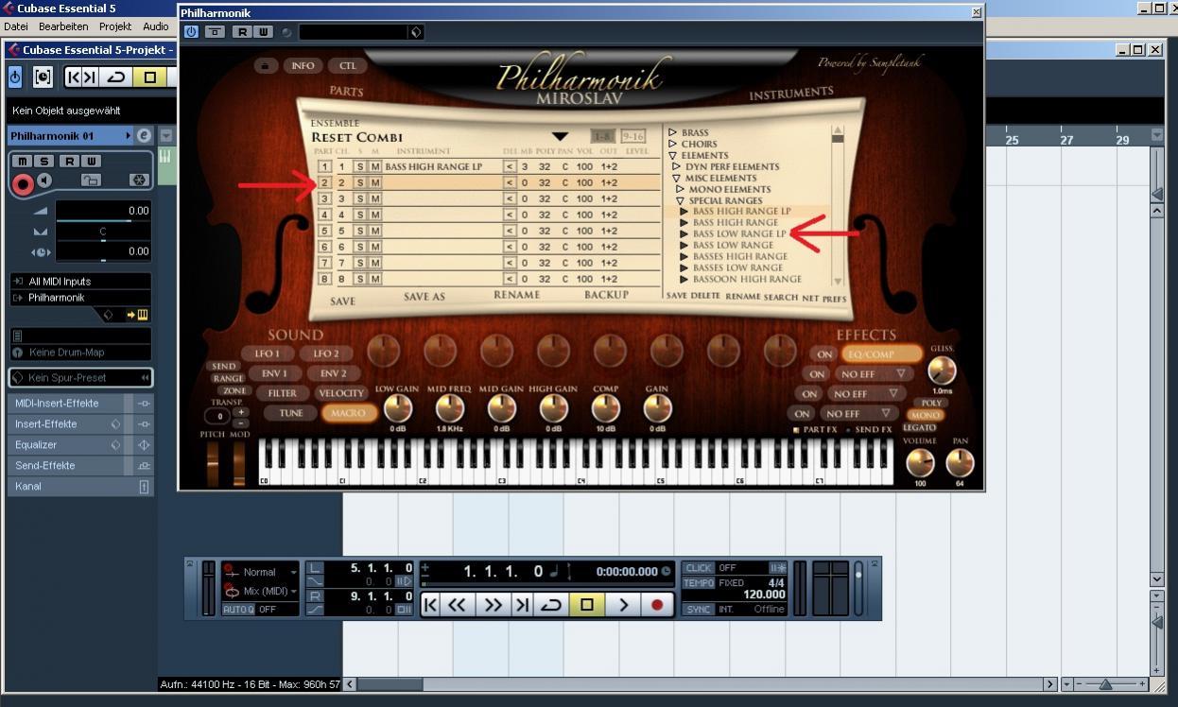This screenshot has height=707, width=1178.
Task: Toggle the transport CLICK metronome
Action: (698, 568)
